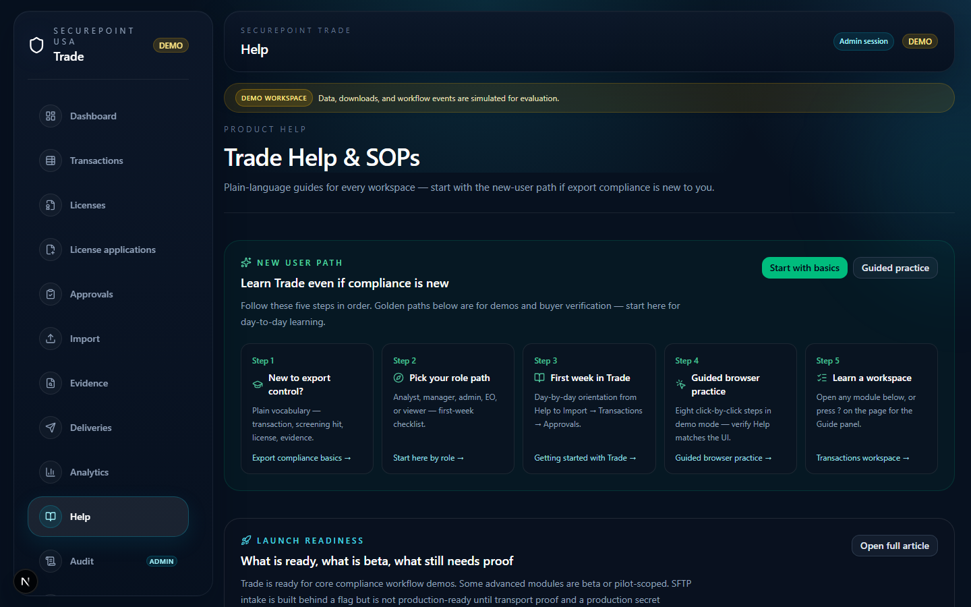Screen dimensions: 971x607
Task: Click the 'New to export control?' card title
Action: coord(299,384)
